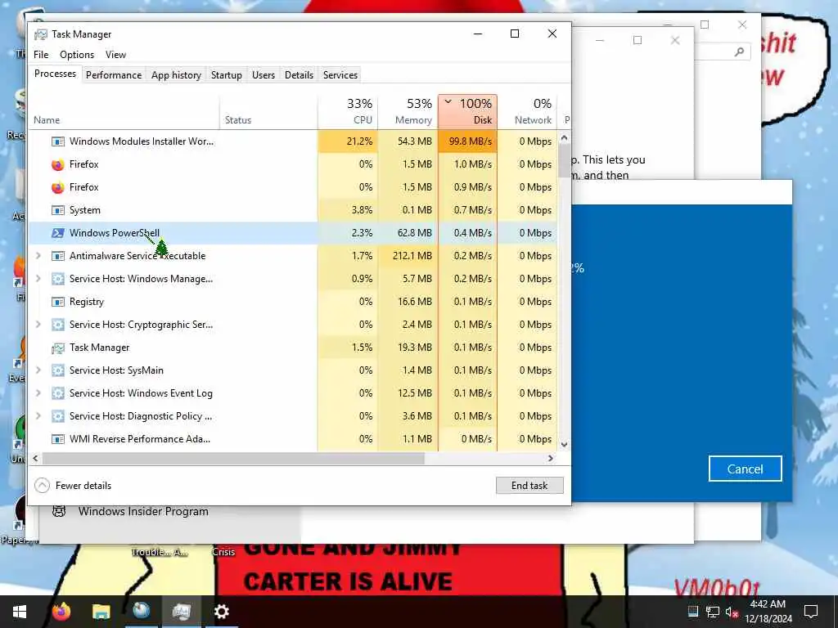
Task: Open the View menu
Action: tap(115, 55)
